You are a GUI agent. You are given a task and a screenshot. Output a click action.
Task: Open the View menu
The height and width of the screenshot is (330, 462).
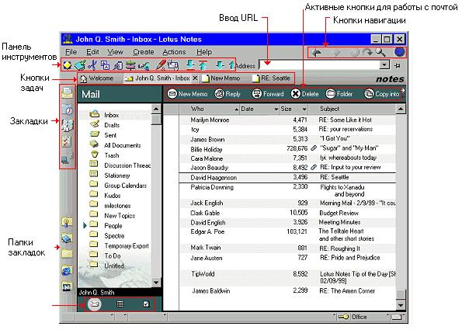tap(115, 52)
